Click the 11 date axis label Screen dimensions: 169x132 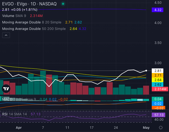coord(67,128)
